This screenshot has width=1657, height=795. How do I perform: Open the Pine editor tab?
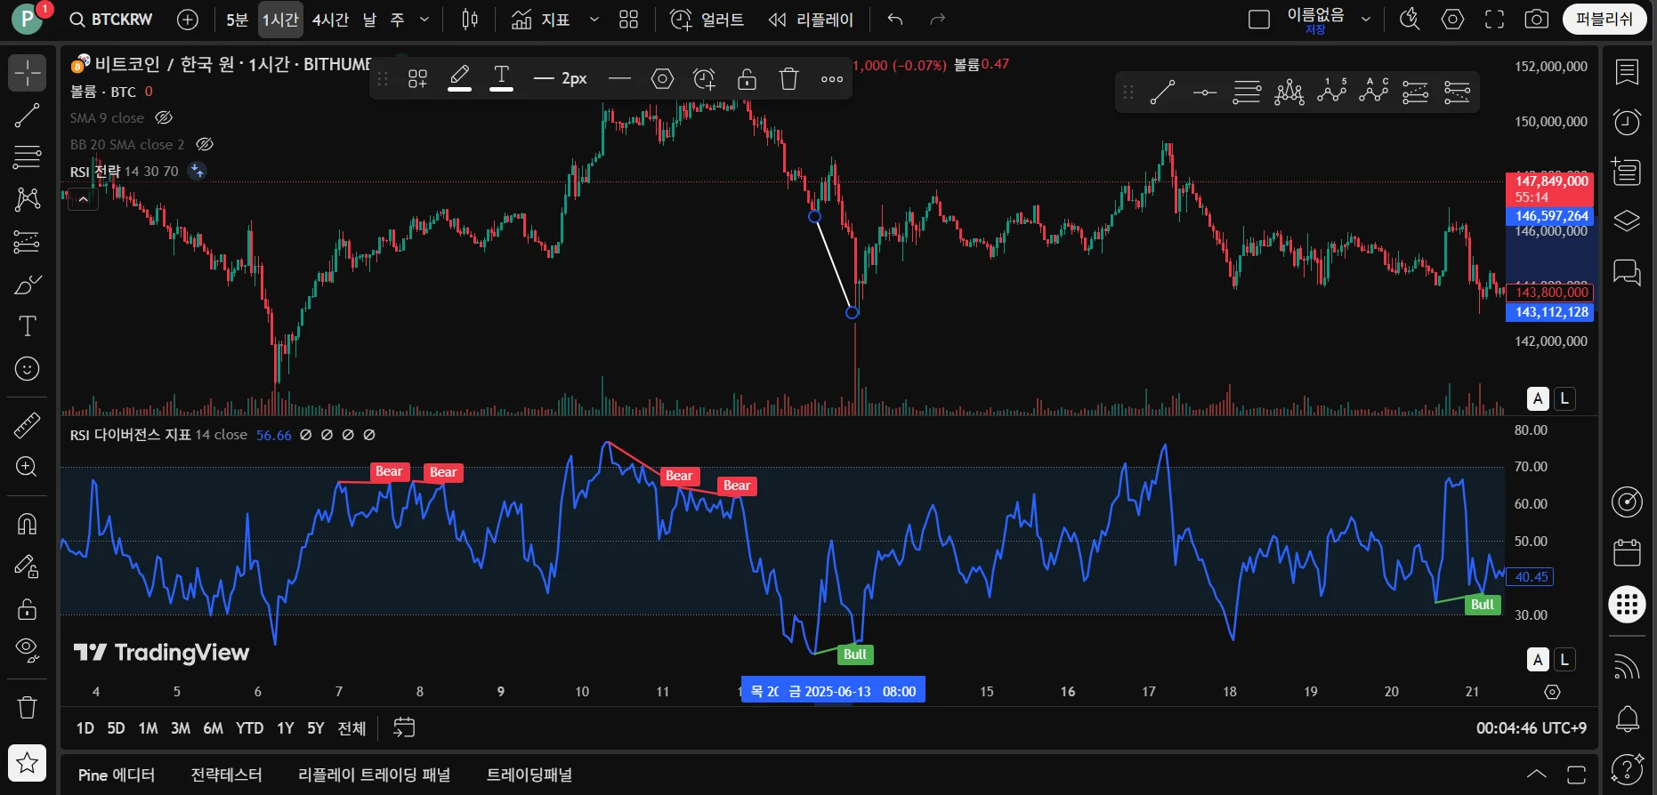pyautogui.click(x=117, y=775)
